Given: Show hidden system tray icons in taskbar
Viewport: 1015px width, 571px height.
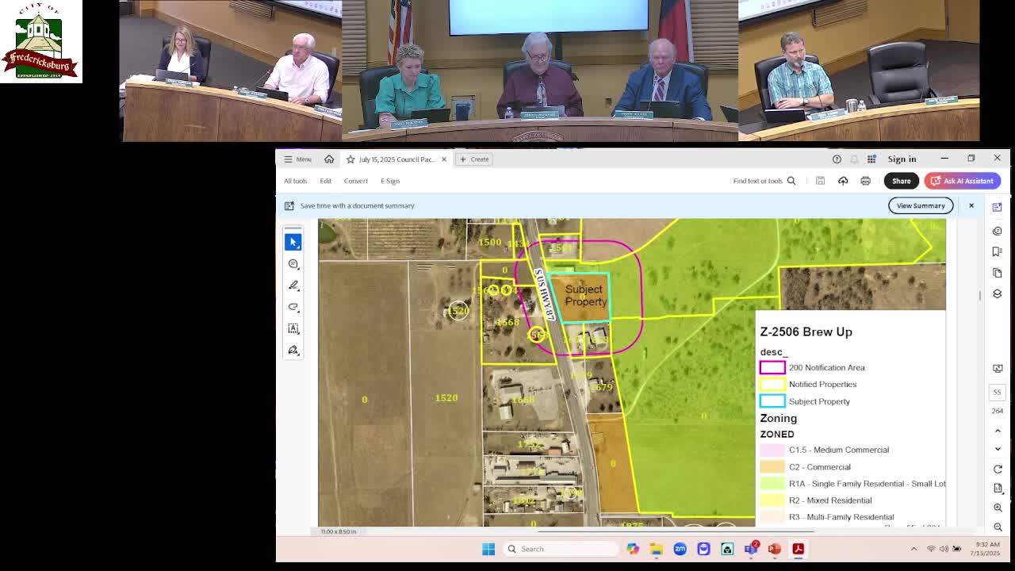Looking at the screenshot, I should pos(913,549).
